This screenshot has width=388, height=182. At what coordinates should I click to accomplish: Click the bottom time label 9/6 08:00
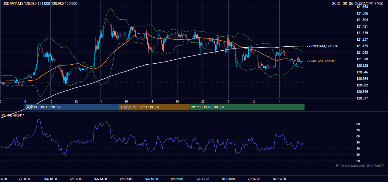click(25, 179)
